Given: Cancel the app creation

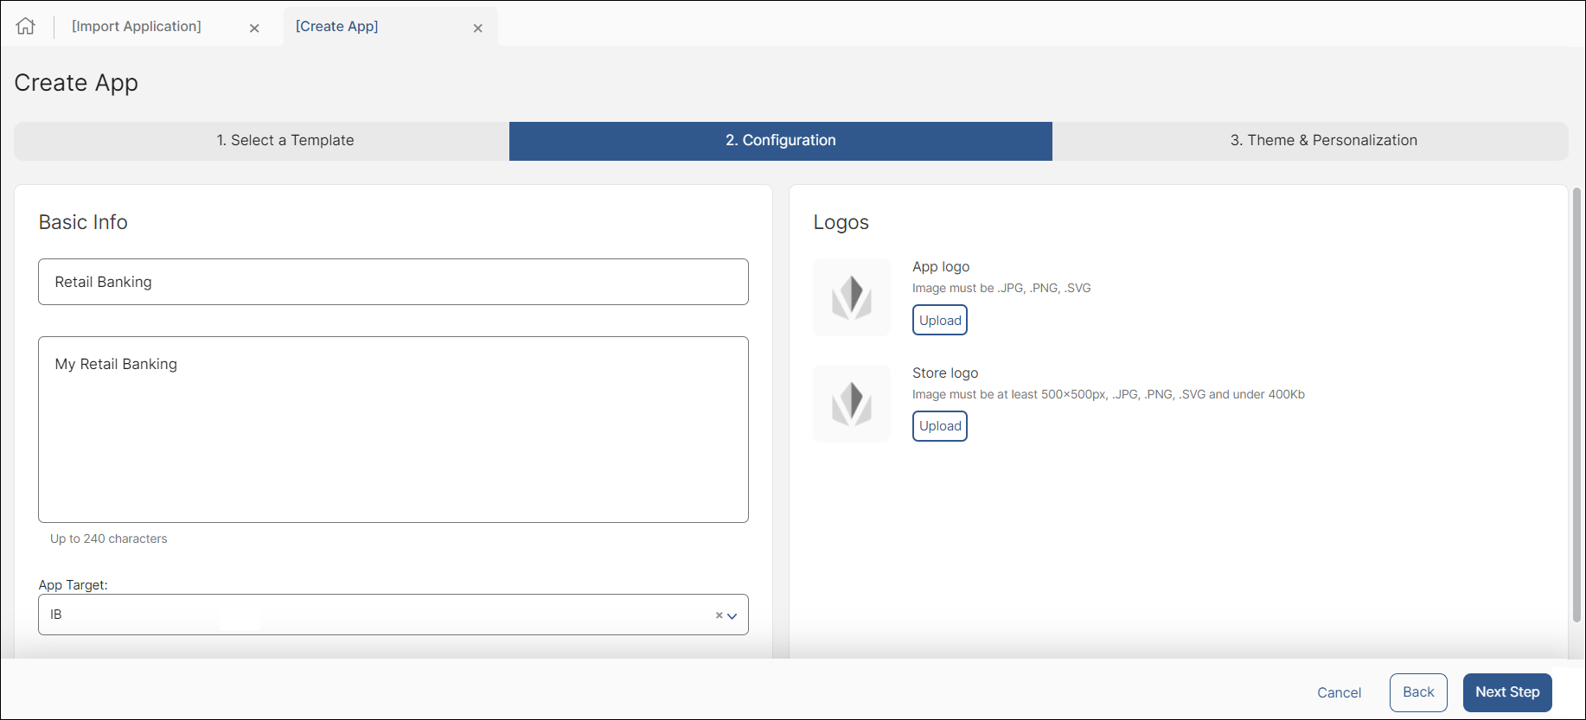Looking at the screenshot, I should click(x=1339, y=692).
